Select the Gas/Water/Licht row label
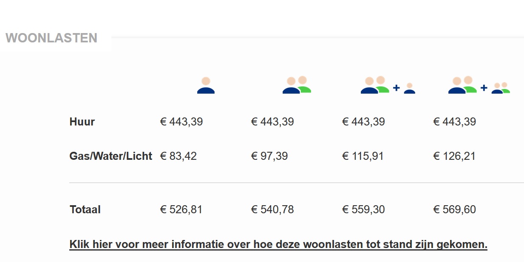 point(110,156)
